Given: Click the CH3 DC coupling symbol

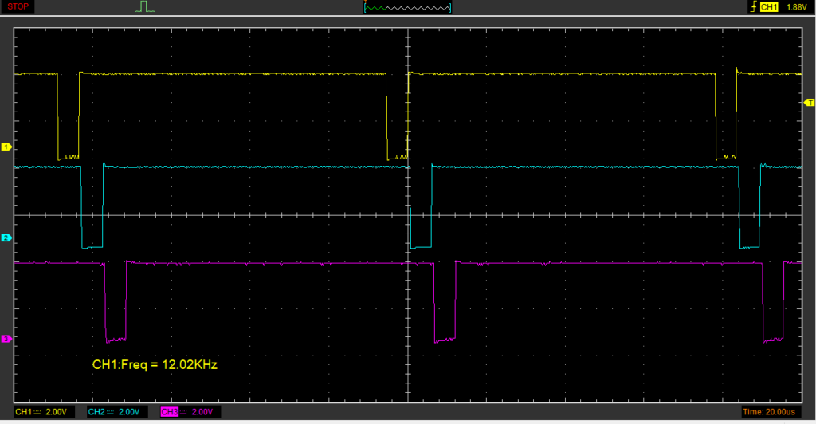Looking at the screenshot, I should pyautogui.click(x=182, y=412).
